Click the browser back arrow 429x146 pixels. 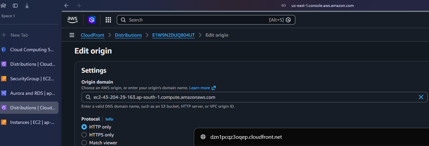pyautogui.click(x=67, y=6)
